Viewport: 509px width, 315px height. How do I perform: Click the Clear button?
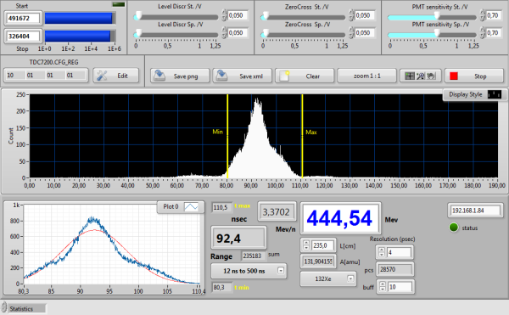click(305, 76)
